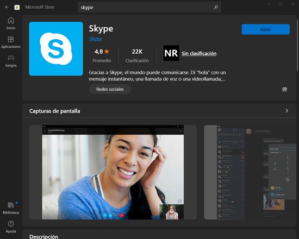The image size is (299, 239).
Task: Click the skype search field
Action: [149, 7]
